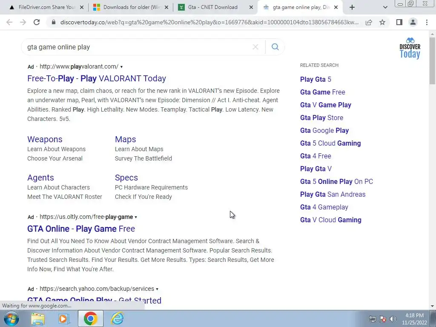Select related search Play Gta San Andreas

click(x=333, y=194)
